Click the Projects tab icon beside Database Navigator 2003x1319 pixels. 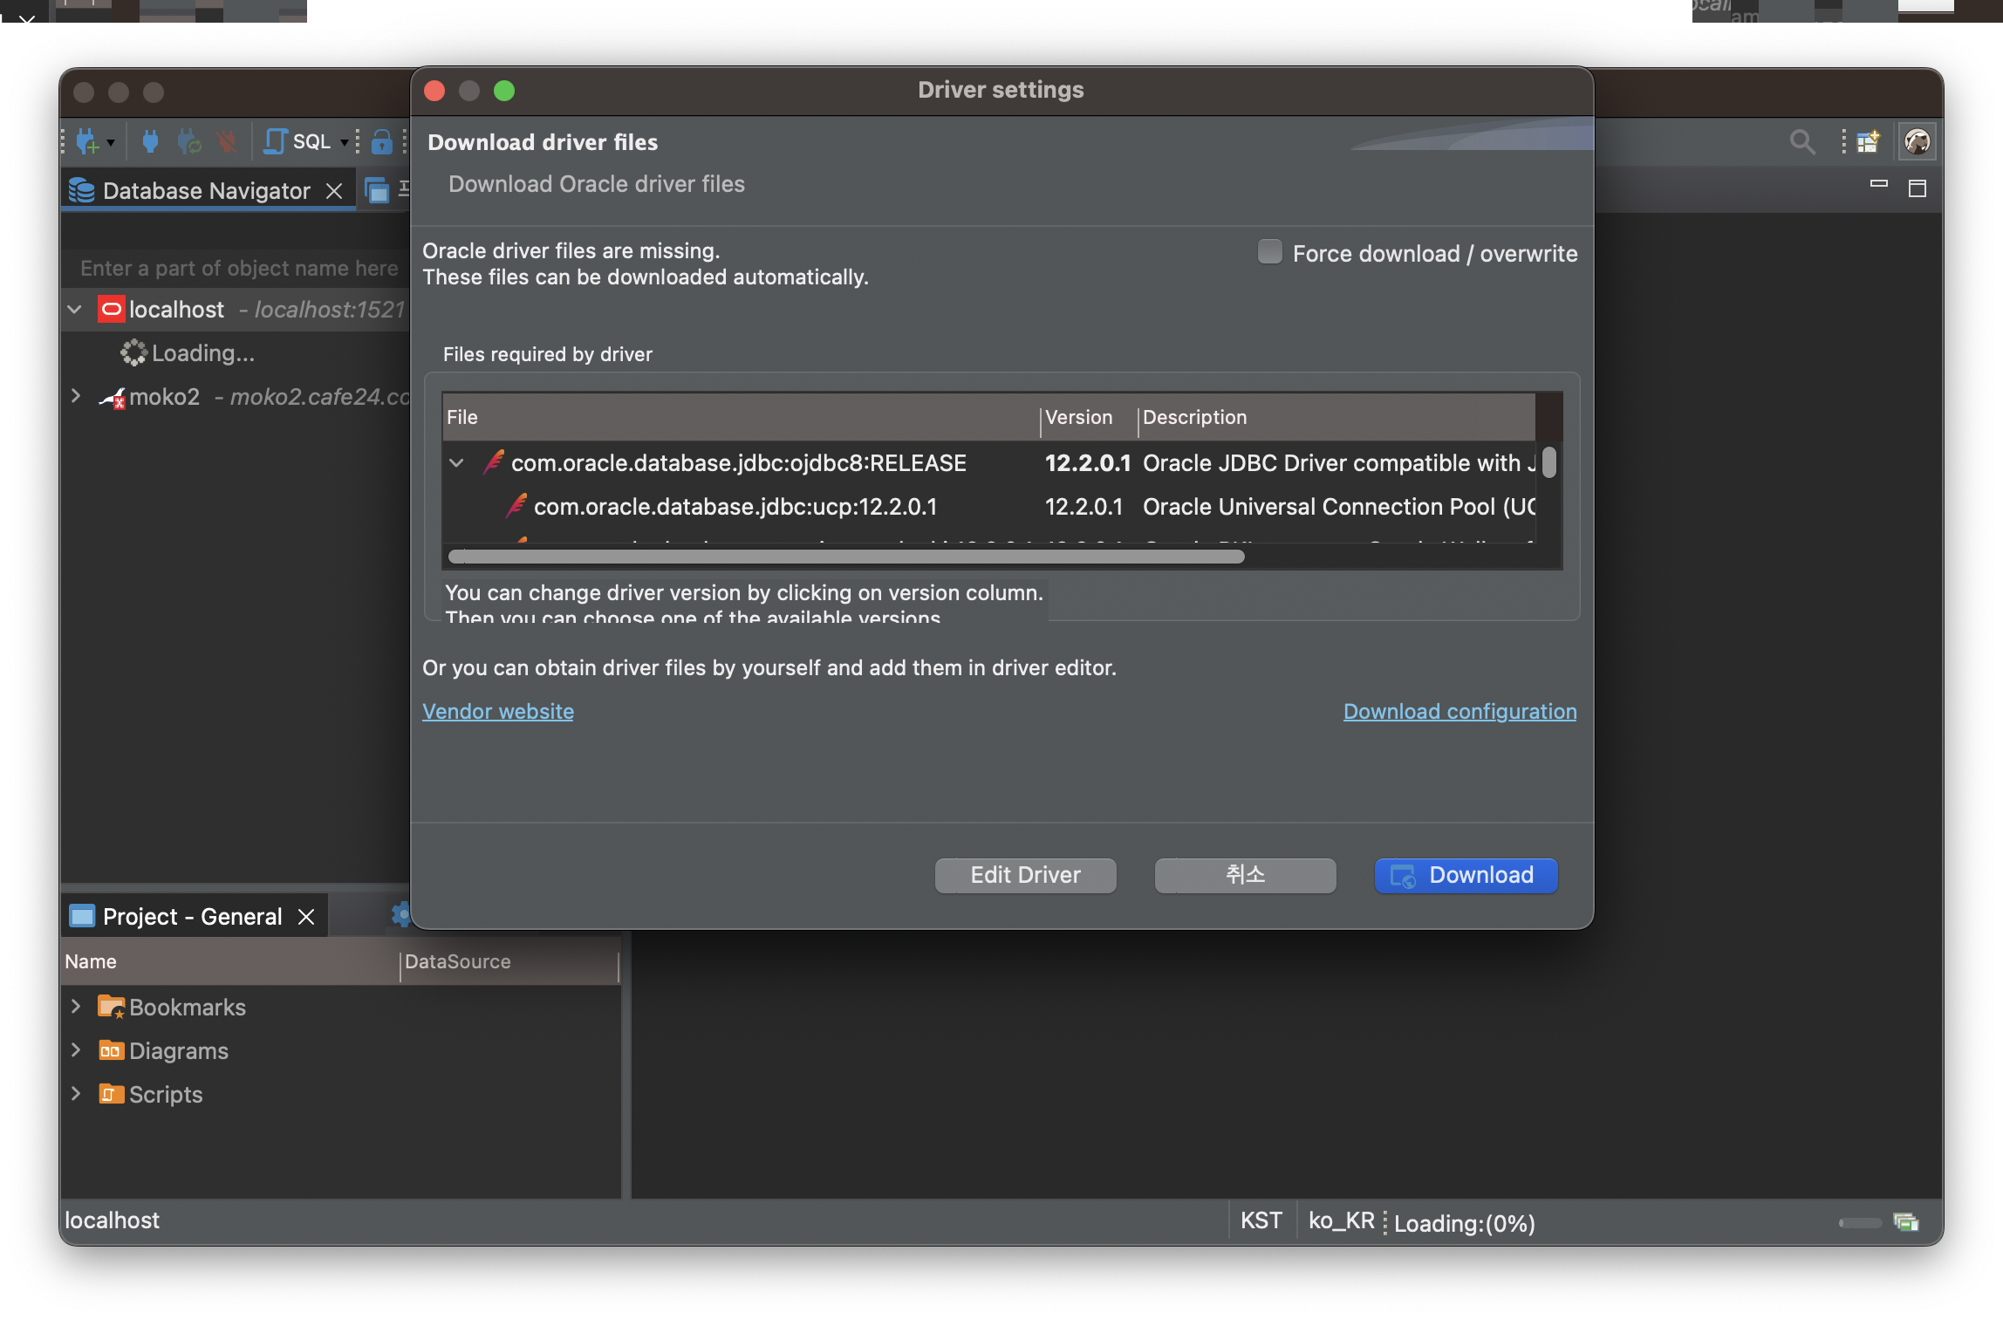tap(377, 190)
